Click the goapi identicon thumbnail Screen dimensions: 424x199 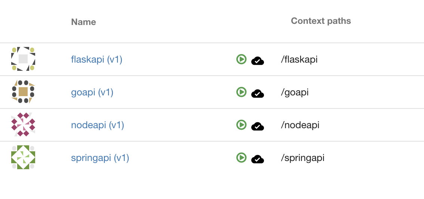(x=23, y=92)
